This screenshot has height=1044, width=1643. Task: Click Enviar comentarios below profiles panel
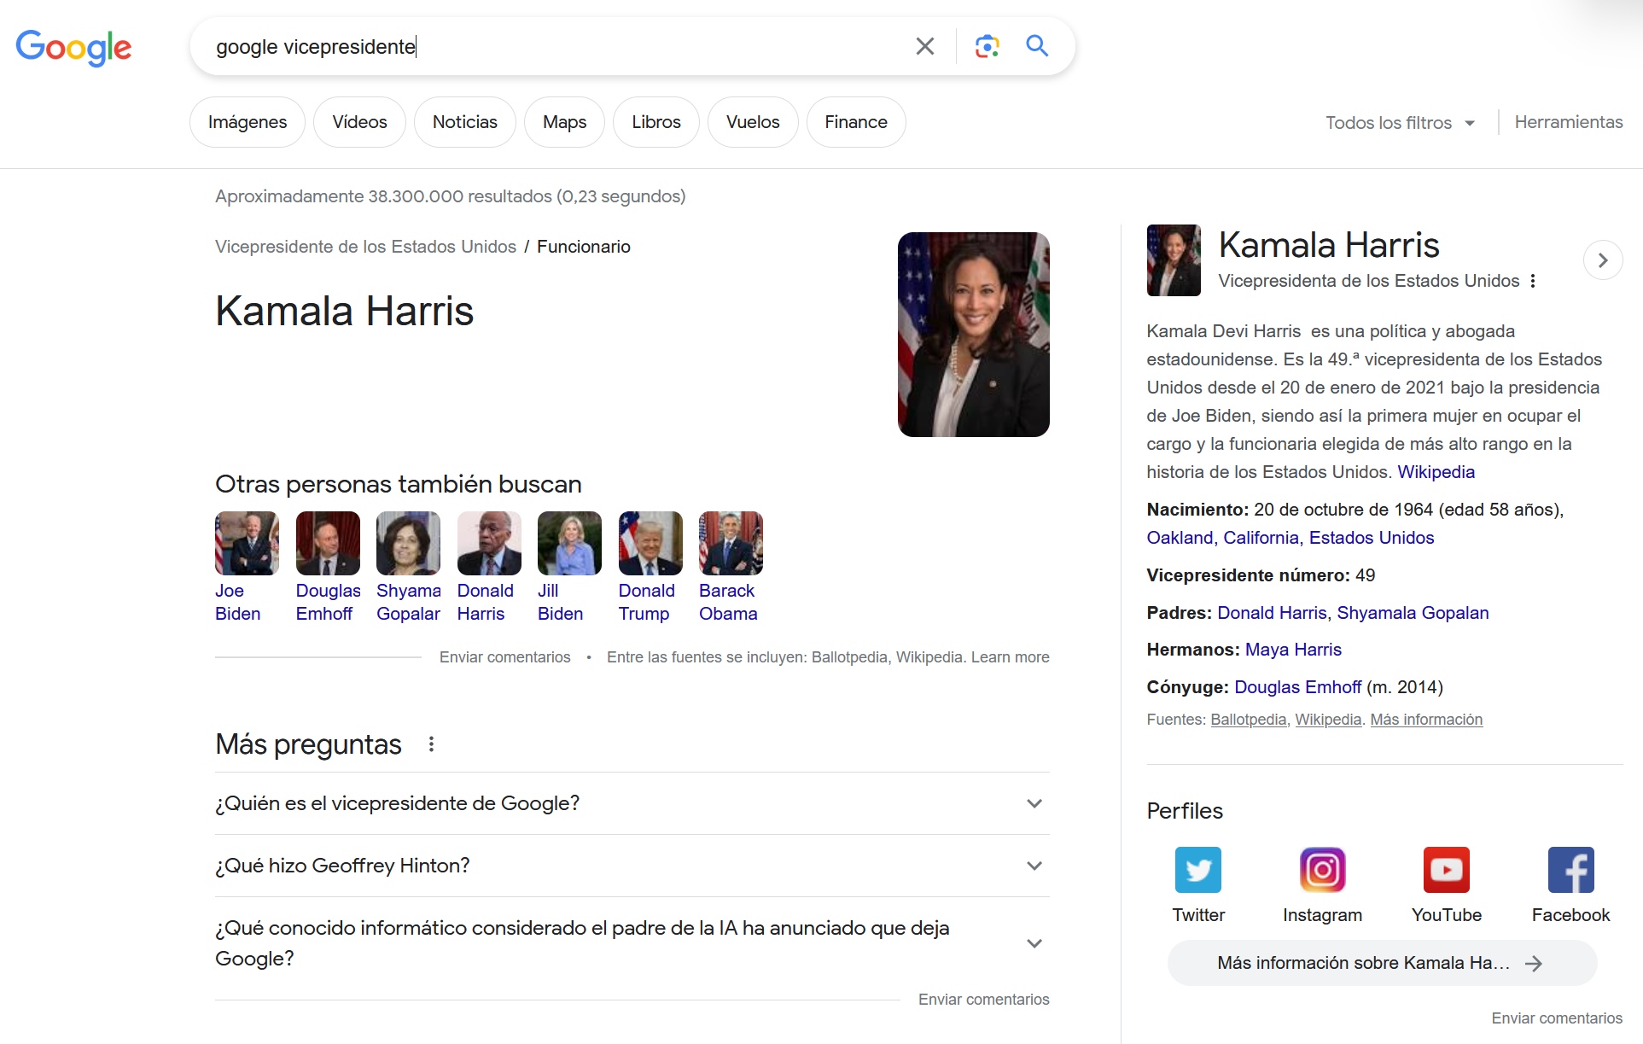click(1557, 1018)
